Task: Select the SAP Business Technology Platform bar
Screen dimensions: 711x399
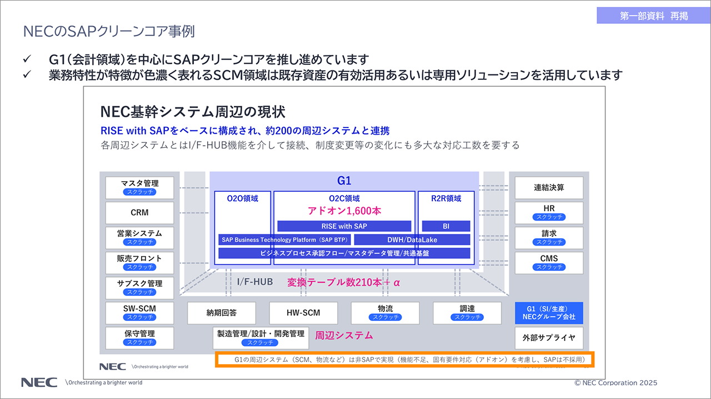Action: [x=284, y=240]
